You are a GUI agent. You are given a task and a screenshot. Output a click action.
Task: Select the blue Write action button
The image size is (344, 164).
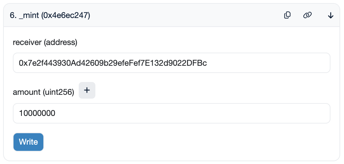28,142
